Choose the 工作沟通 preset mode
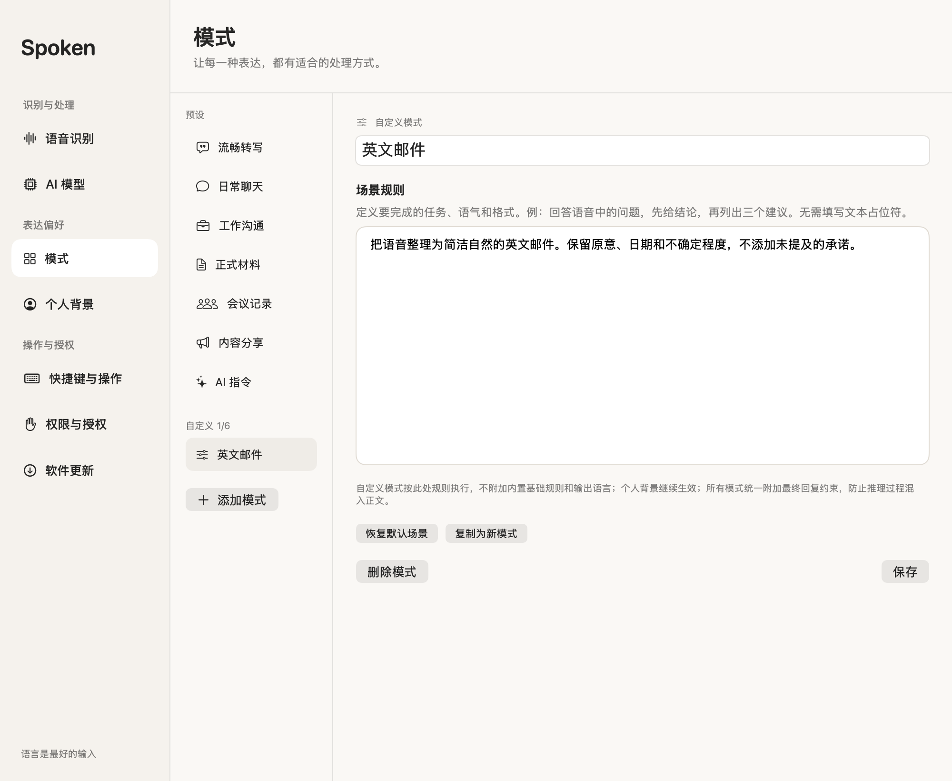 tap(251, 226)
